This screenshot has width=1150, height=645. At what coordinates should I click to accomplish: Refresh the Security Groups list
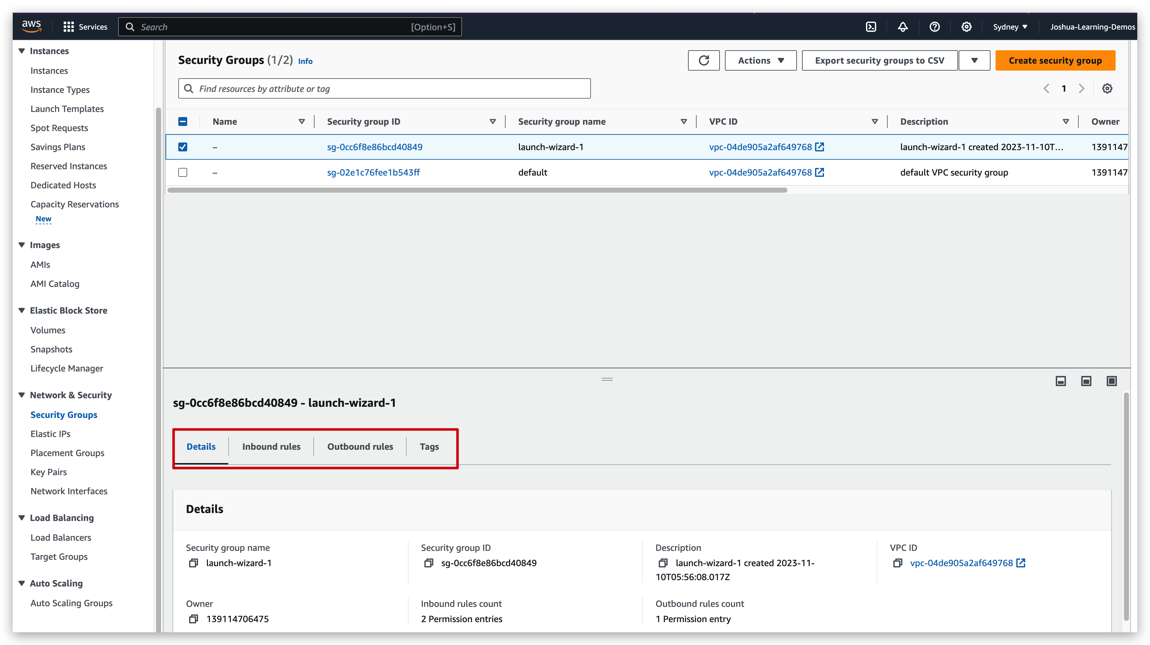point(704,60)
